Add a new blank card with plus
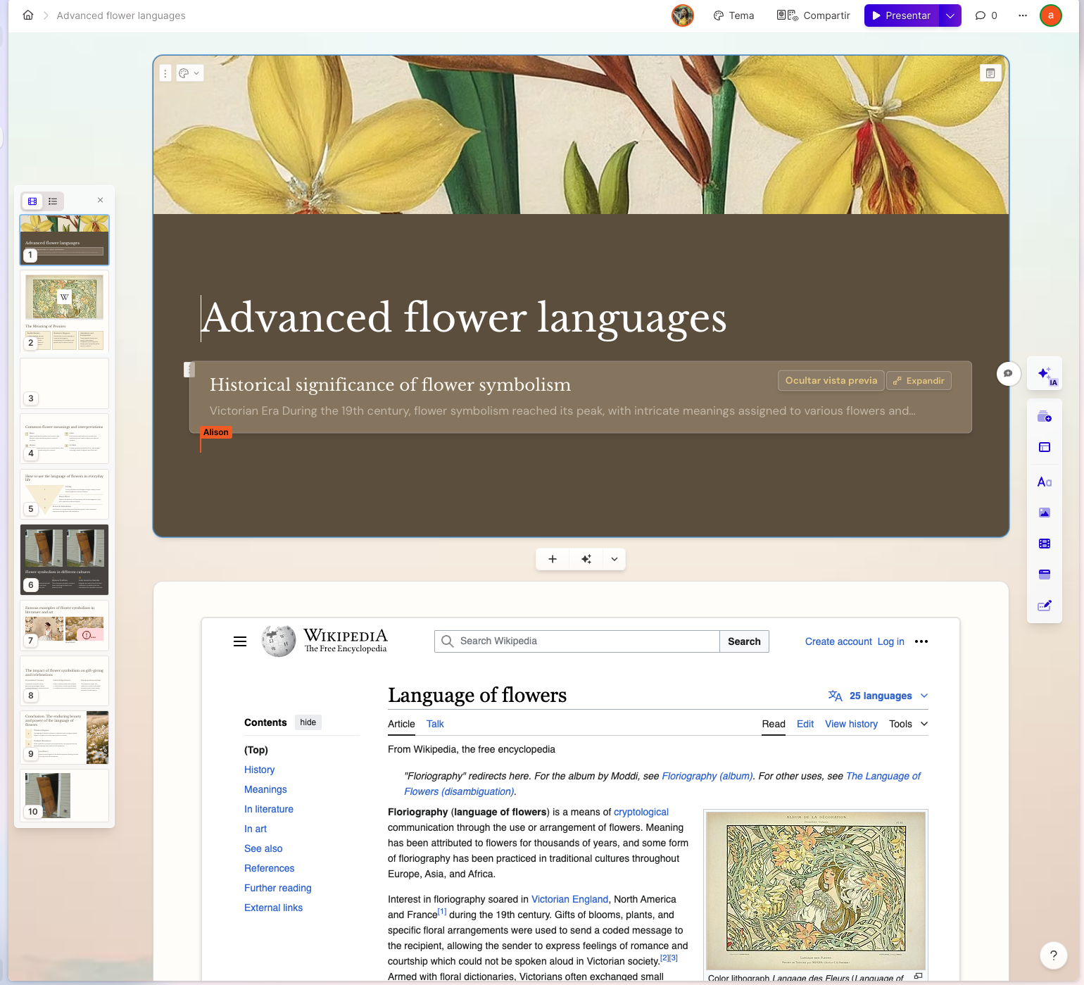Screen dimensions: 1084x985 pyautogui.click(x=553, y=559)
